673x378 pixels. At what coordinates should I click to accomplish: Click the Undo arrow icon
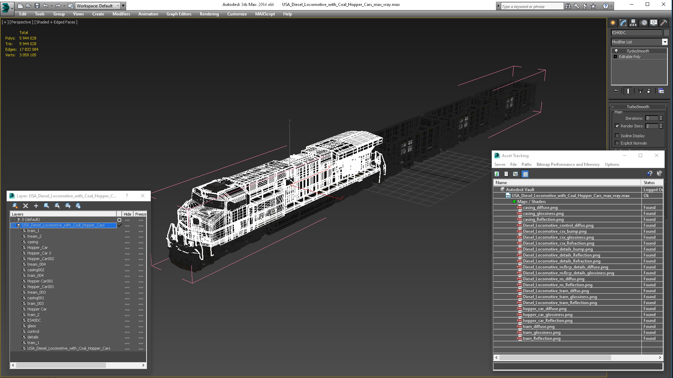coord(46,6)
